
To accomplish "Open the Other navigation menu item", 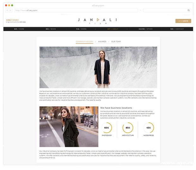I will 145,29.
